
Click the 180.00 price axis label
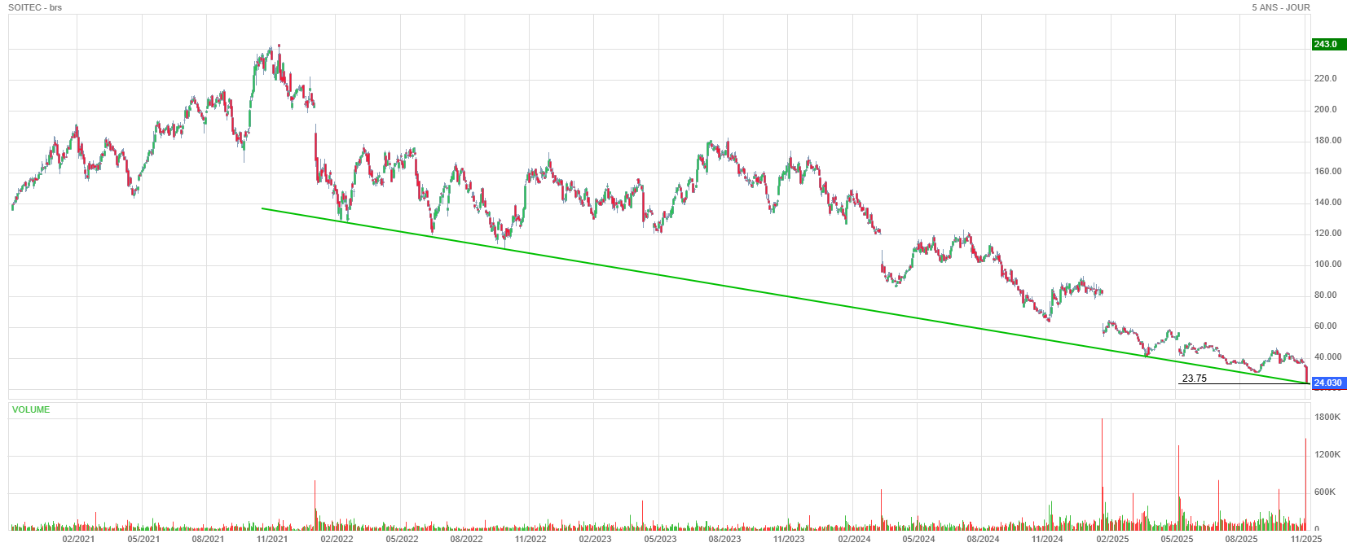pos(1327,141)
